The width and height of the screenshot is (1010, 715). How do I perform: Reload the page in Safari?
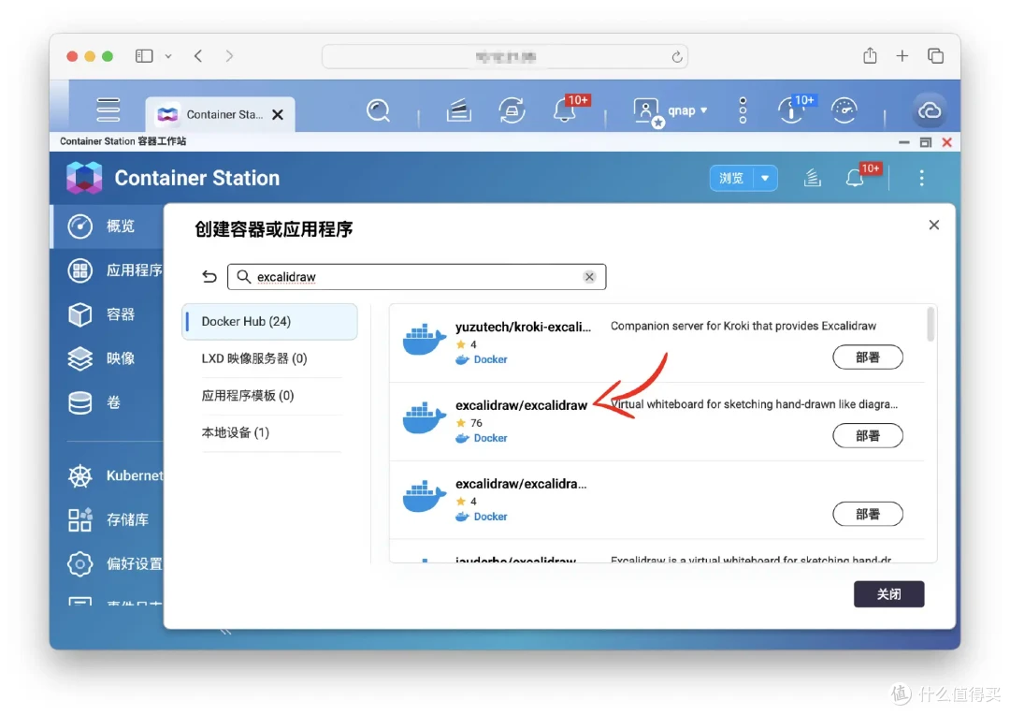(x=676, y=57)
